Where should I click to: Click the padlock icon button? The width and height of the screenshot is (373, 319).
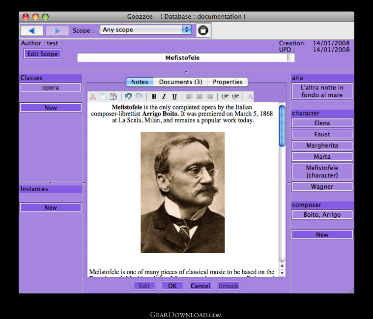coord(203,30)
